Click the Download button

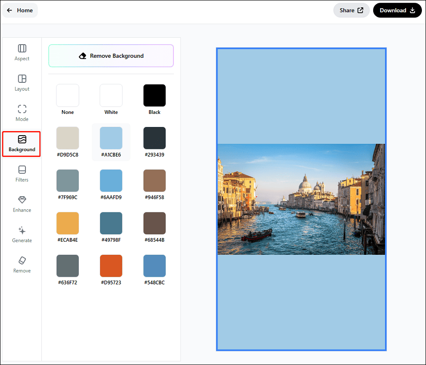coord(397,10)
